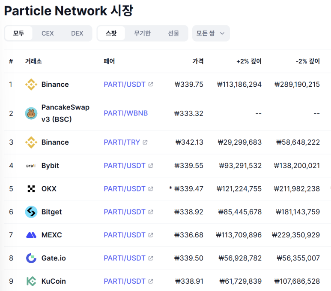Click the MEXC logo icon
Screen dimensions: 331x291
(x=31, y=235)
